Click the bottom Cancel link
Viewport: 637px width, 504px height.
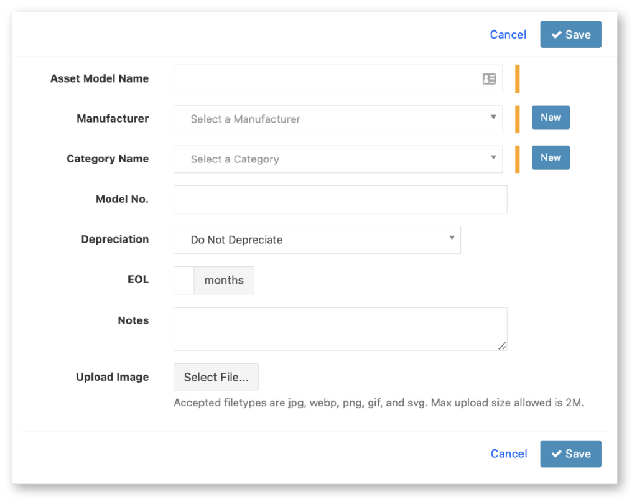[508, 454]
